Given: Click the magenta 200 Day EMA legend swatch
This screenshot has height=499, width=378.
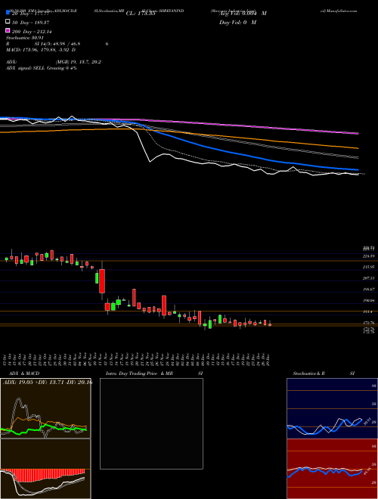Looking at the screenshot, I should [8, 31].
